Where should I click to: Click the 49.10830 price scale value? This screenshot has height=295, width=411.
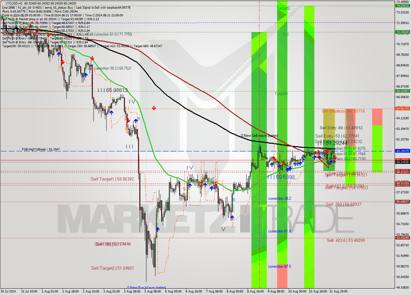click(x=403, y=287)
